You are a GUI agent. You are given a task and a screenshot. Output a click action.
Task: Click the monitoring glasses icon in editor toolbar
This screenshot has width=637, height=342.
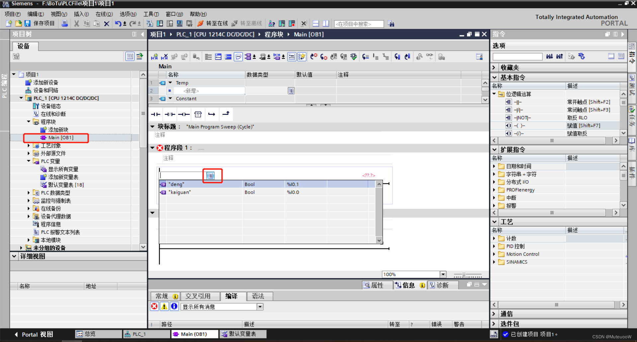pos(429,57)
